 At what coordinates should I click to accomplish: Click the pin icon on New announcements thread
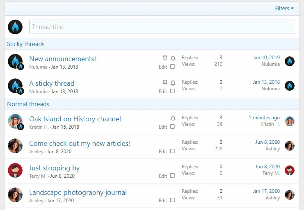[x=165, y=58]
